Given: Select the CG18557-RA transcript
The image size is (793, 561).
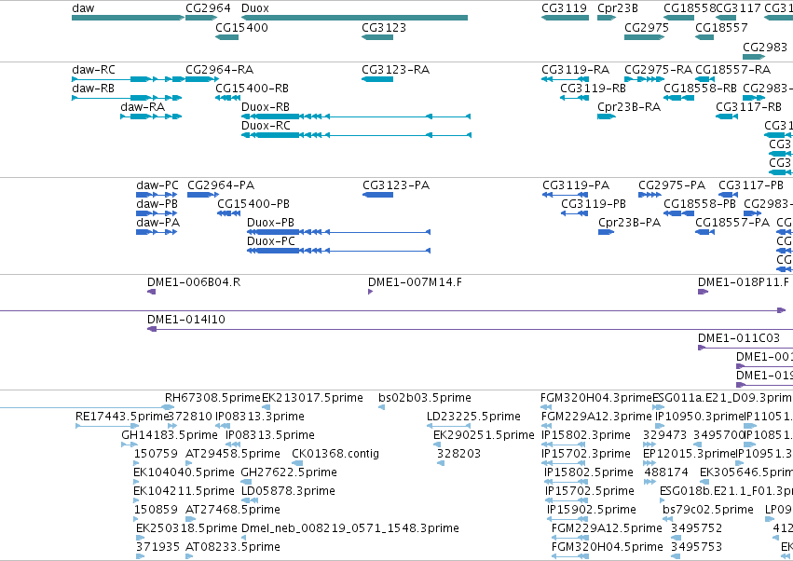Looking at the screenshot, I should [x=705, y=79].
